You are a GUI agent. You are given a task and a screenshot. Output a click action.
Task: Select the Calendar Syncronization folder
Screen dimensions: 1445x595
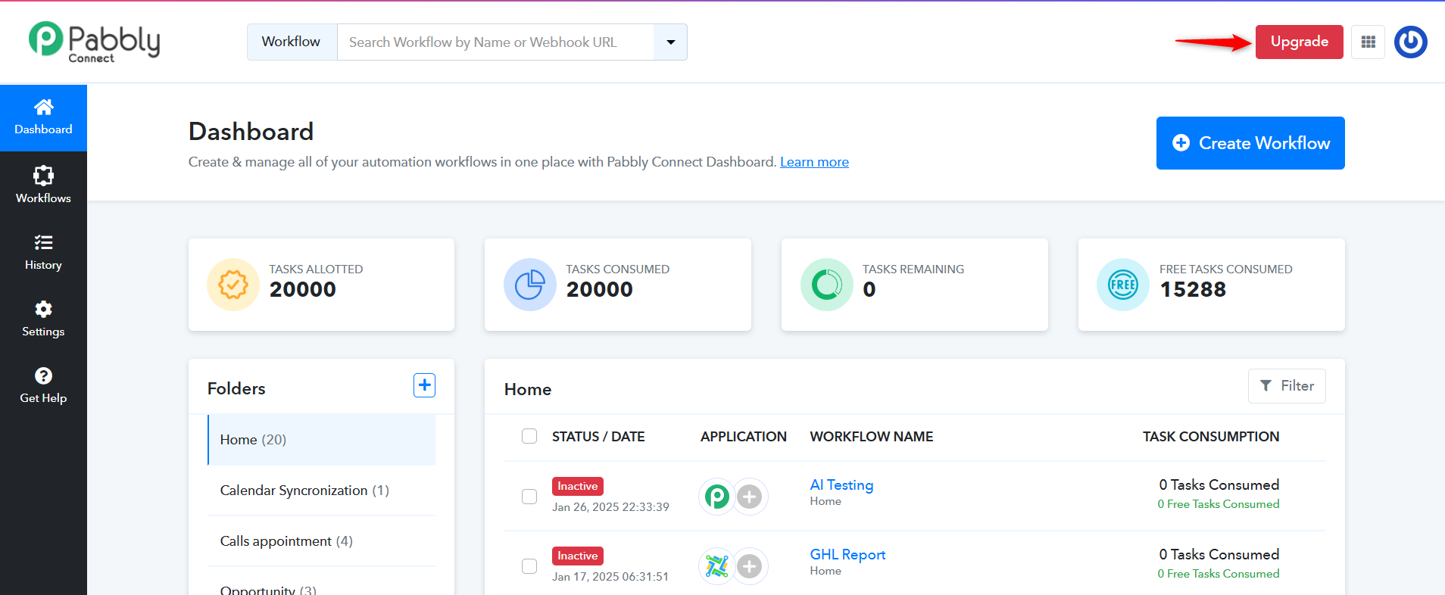click(322, 491)
